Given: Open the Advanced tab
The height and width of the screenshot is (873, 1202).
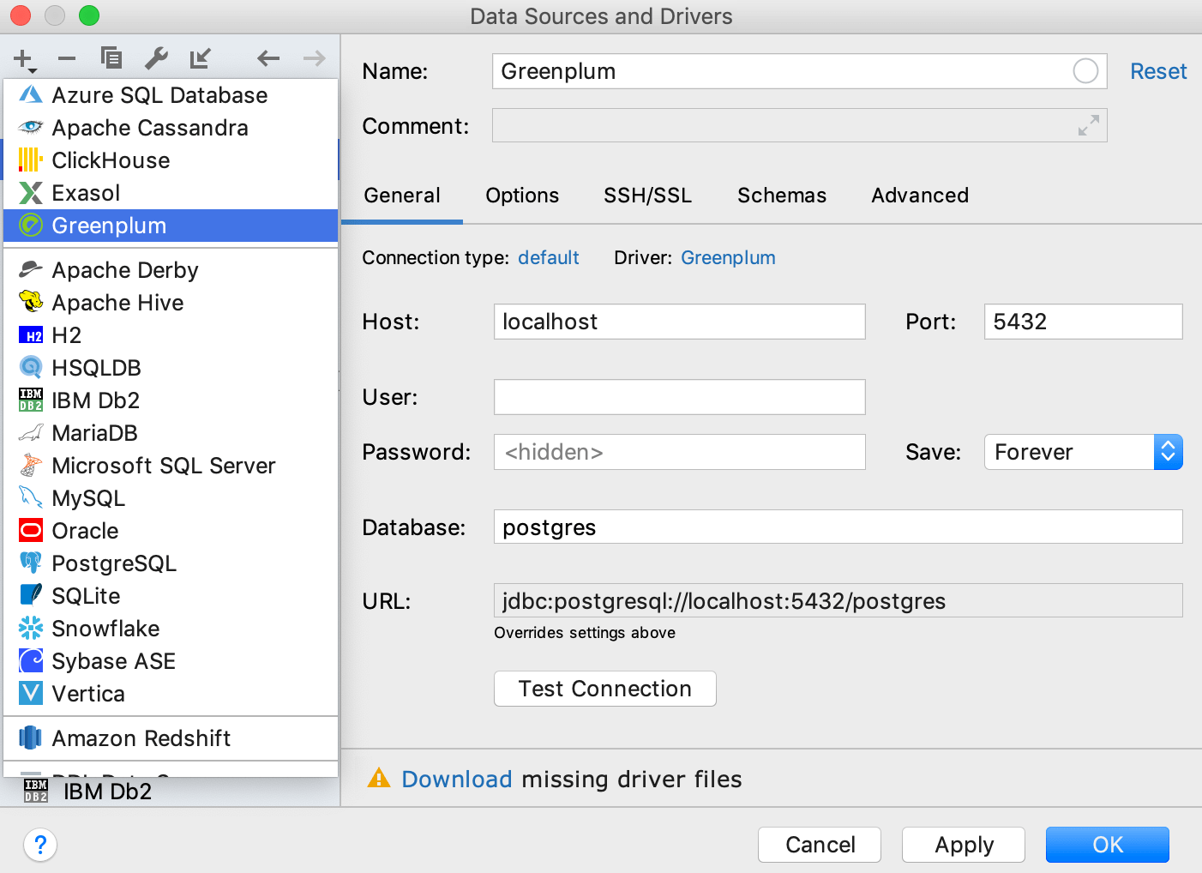Looking at the screenshot, I should click(x=920, y=196).
